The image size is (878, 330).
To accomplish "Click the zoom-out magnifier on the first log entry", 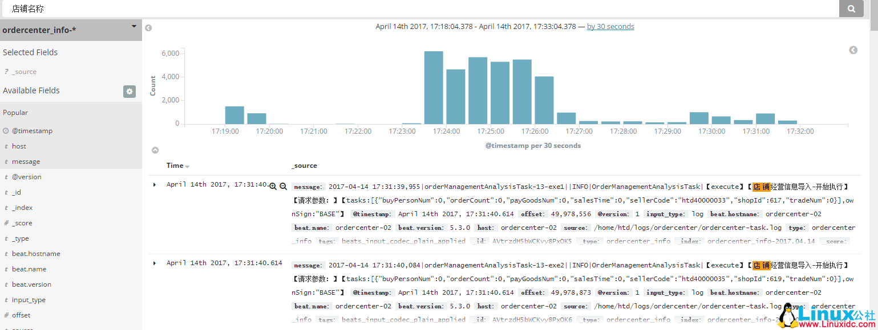I will point(283,186).
